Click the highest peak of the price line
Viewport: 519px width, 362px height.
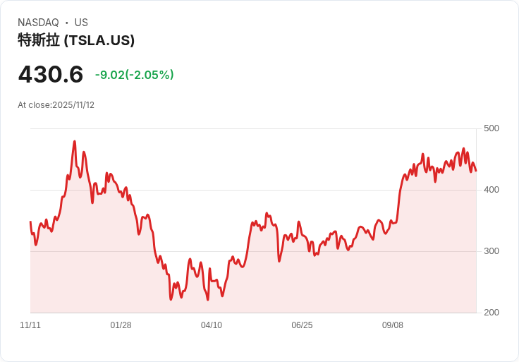(x=74, y=142)
